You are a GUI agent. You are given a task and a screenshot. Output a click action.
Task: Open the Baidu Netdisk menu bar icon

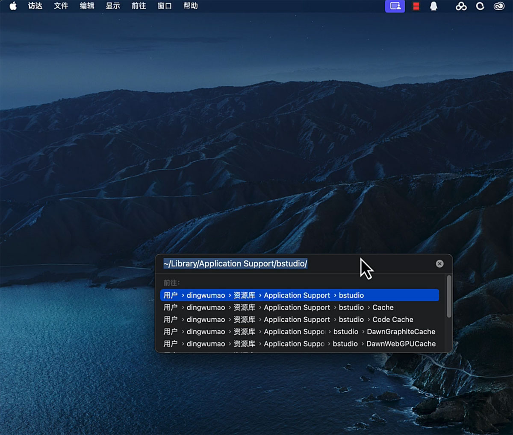coord(461,6)
